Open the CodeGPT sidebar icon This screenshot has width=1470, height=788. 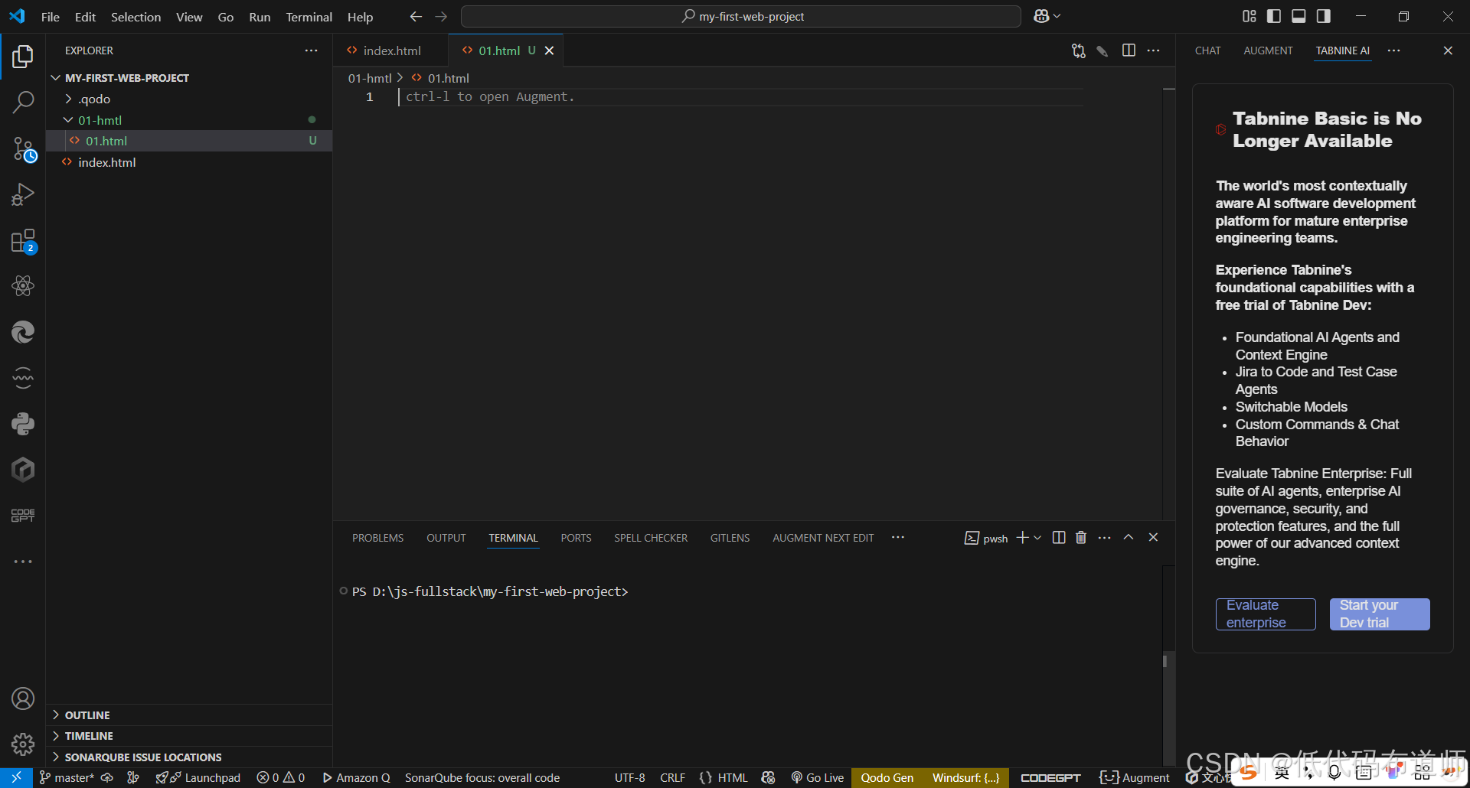coord(23,516)
